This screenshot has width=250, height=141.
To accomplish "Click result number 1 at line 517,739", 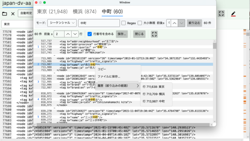I will coord(38,47).
